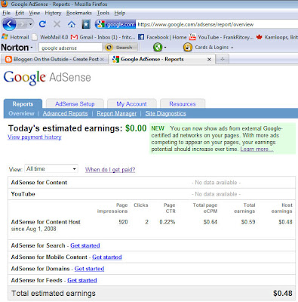
Task: Click the bookmark star toolbar icon
Action: click(x=86, y=24)
